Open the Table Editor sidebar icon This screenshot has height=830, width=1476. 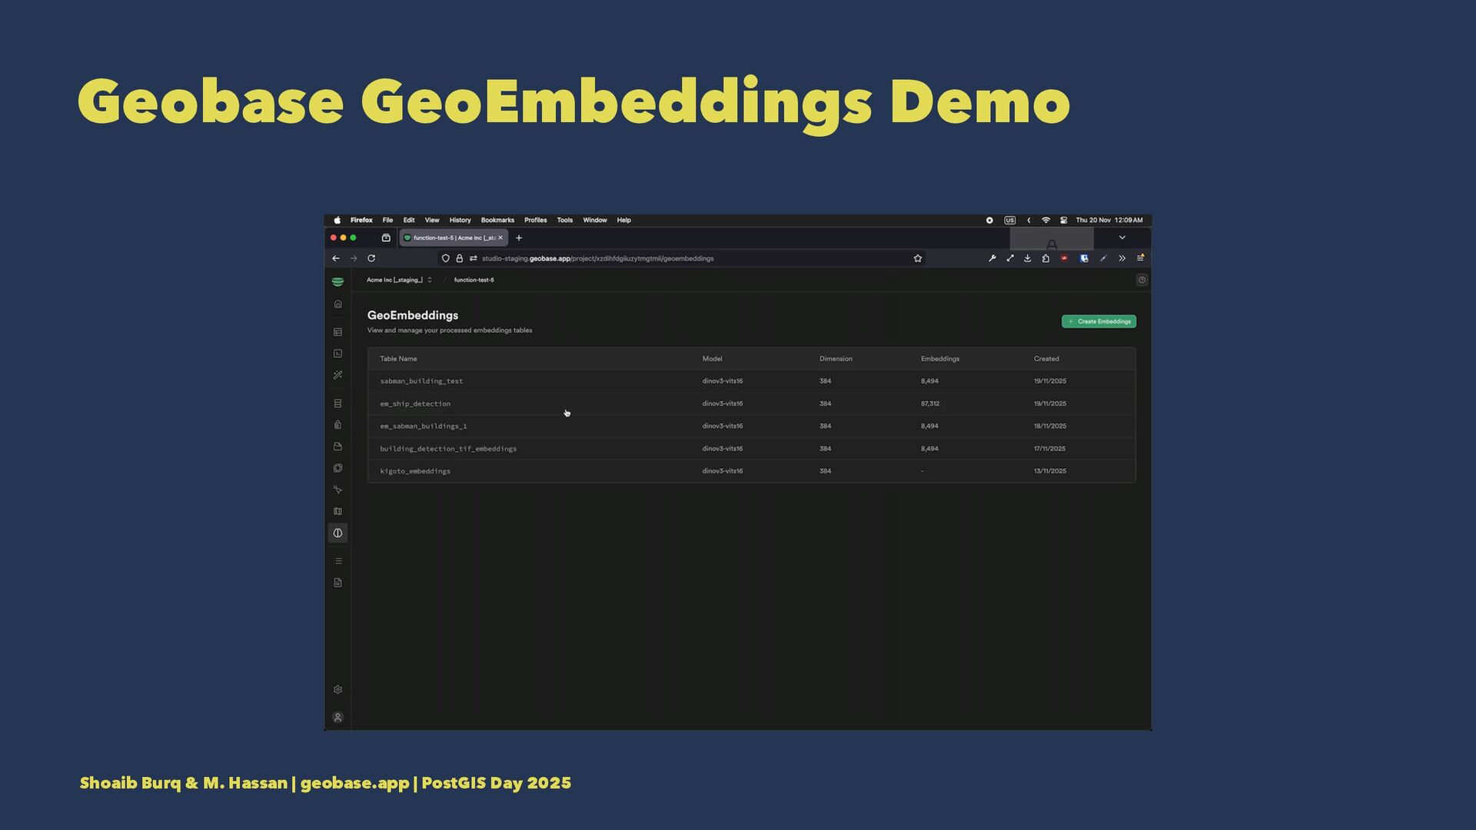point(337,333)
